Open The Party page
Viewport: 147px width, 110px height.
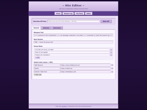tap(79, 14)
